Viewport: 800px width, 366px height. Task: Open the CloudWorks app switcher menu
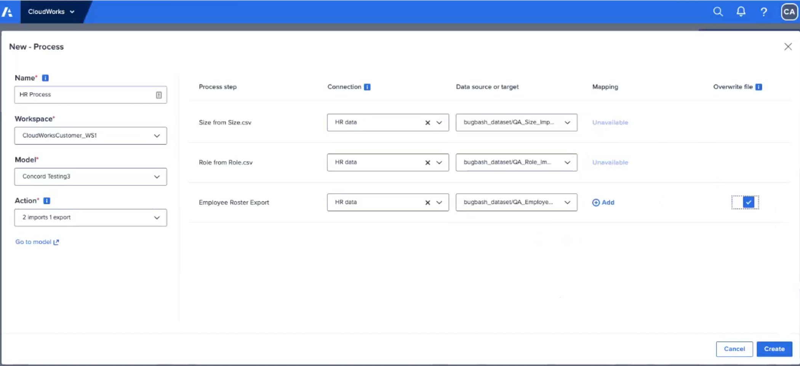coord(51,12)
